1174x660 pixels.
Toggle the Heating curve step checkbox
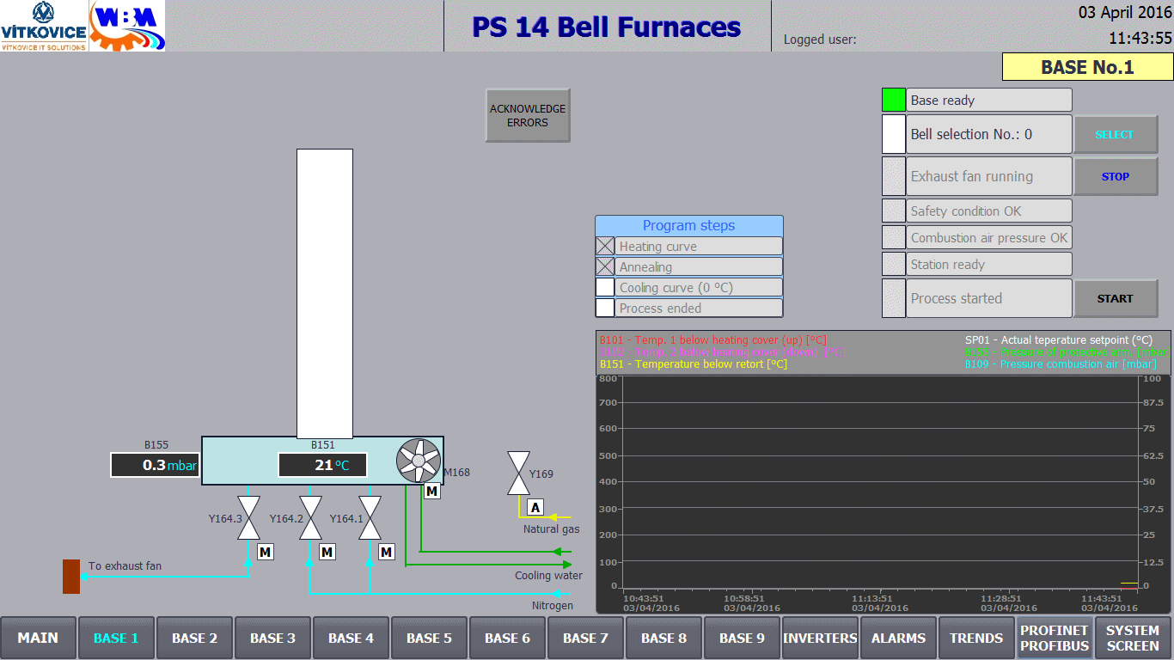tap(605, 246)
